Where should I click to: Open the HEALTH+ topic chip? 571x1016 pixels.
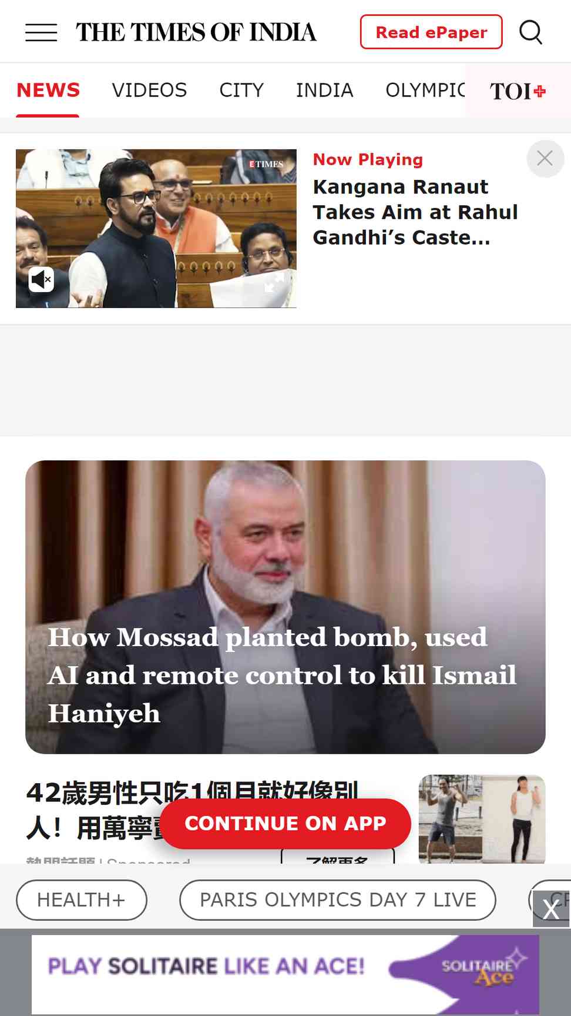[x=82, y=900]
